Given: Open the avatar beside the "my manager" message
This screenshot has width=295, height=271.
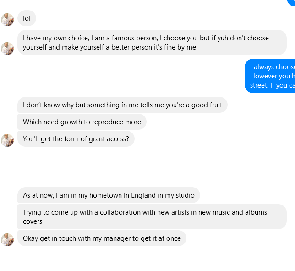Looking at the screenshot, I should (7, 239).
